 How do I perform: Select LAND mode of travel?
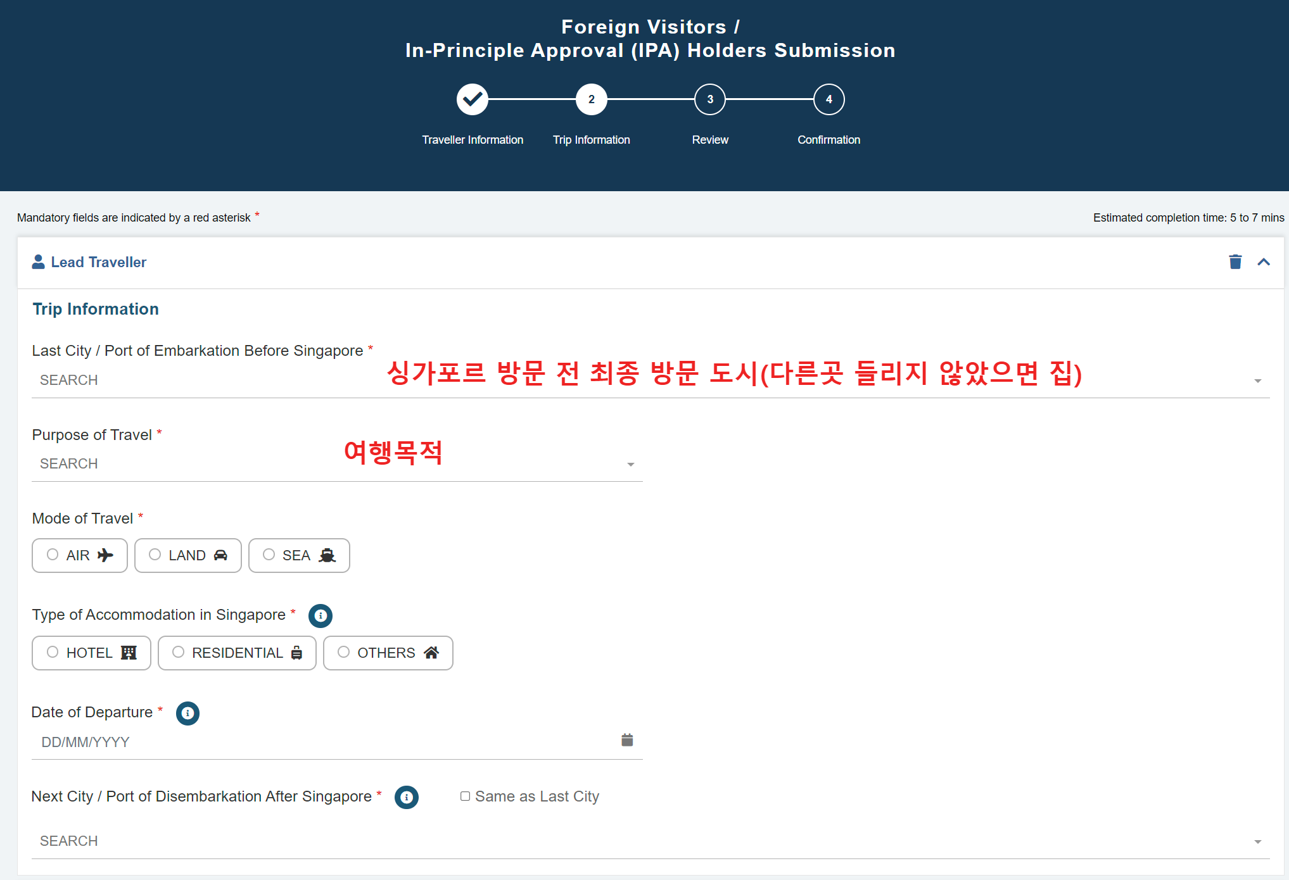click(x=188, y=555)
